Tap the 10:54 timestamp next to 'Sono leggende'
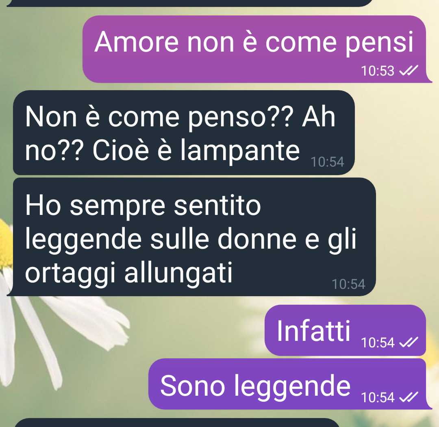The width and height of the screenshot is (439, 427). point(377,397)
